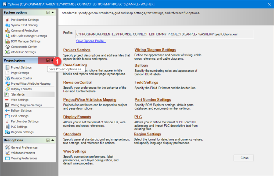274x176 pixels.
Task: Click the Region Settings heading link
Action: pos(147,134)
